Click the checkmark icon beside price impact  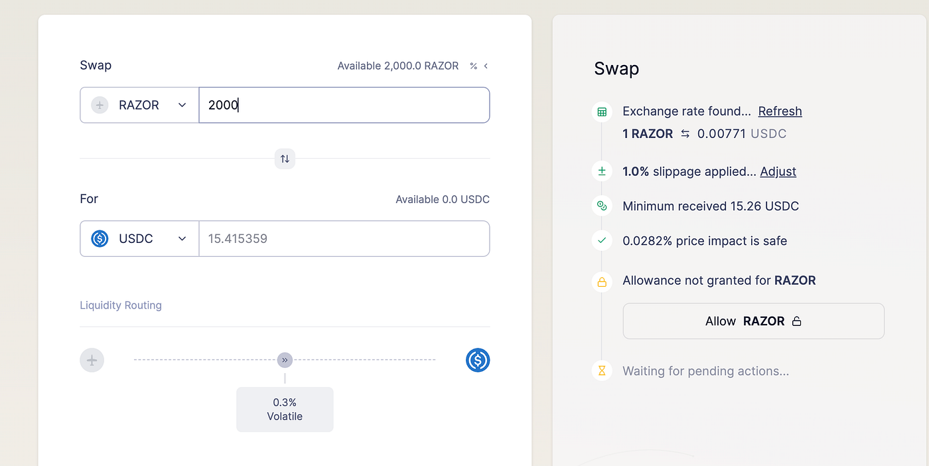[602, 240]
